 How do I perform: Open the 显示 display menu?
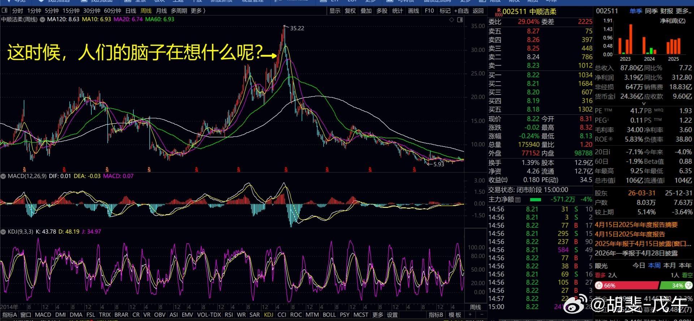[335, 11]
